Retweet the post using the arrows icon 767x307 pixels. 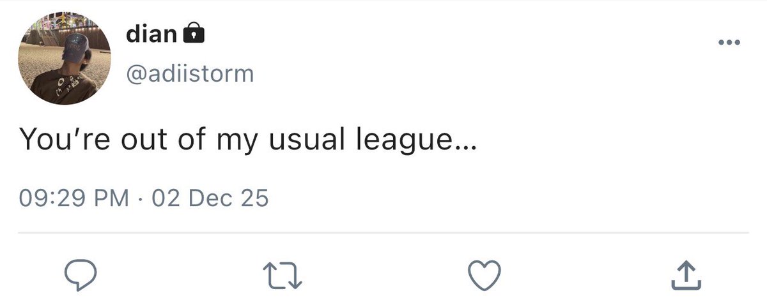click(x=283, y=275)
